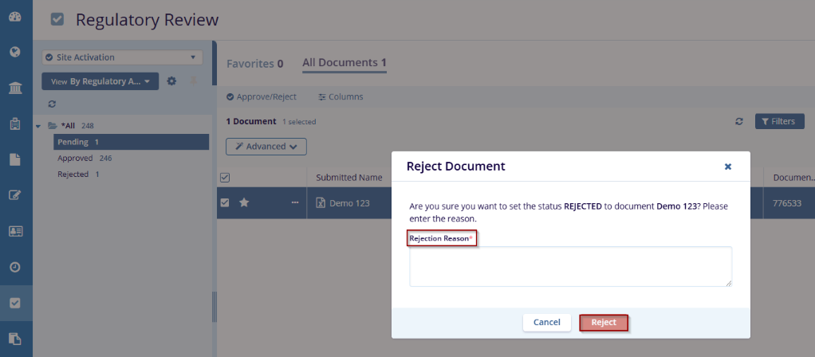The width and height of the screenshot is (815, 357).
Task: Refresh the folder tree with refresh icon
Action: pos(52,104)
